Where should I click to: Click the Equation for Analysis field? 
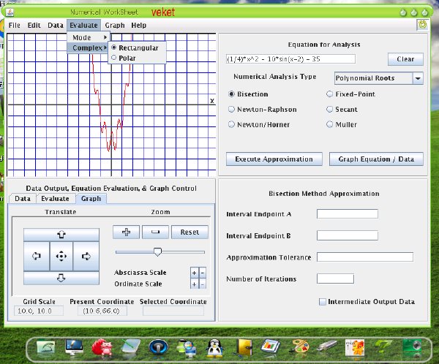(290, 59)
